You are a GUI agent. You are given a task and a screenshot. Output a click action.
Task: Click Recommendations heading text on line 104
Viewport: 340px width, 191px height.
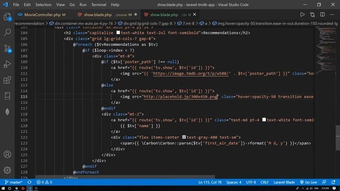click(x=221, y=33)
